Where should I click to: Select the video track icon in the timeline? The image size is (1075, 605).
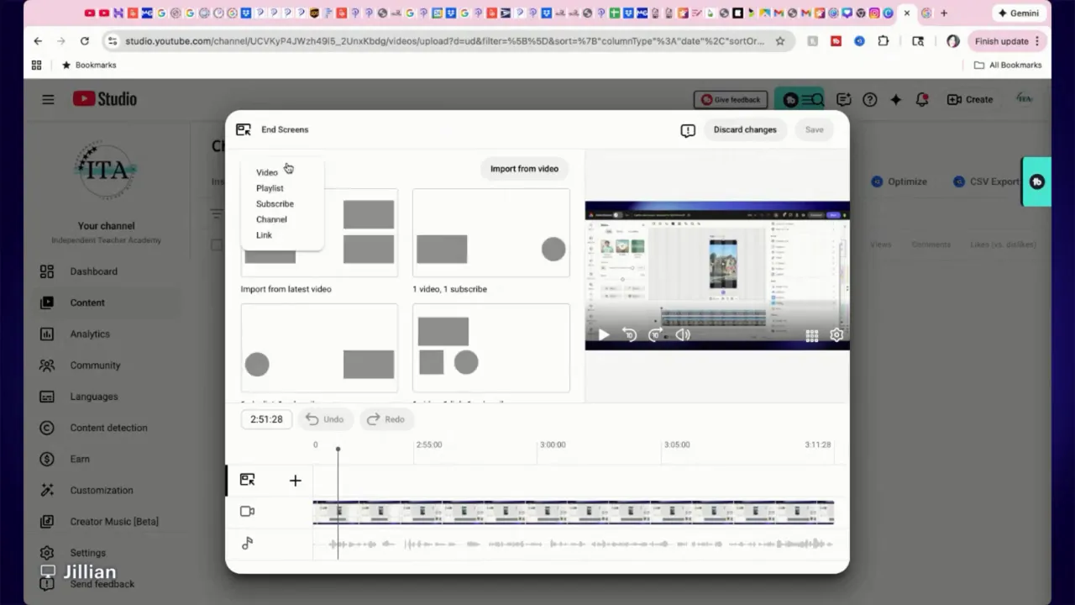coord(247,511)
